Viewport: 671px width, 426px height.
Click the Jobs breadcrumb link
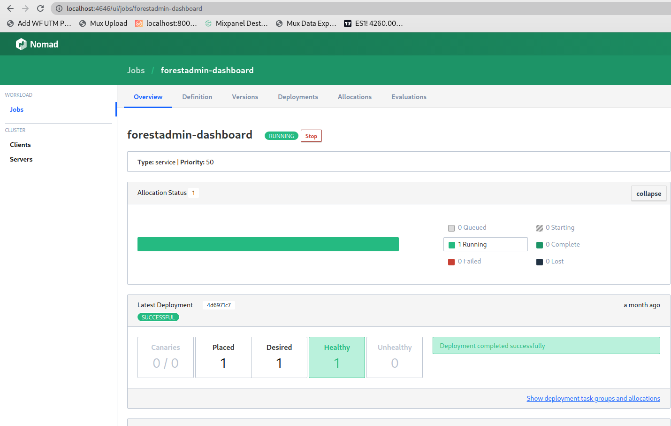[x=136, y=70]
